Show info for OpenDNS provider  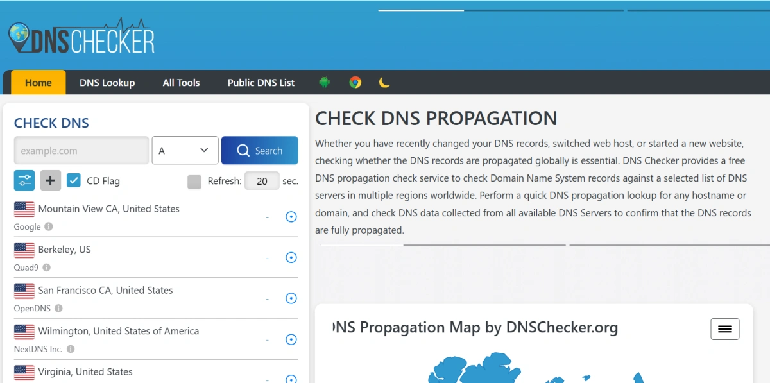[x=58, y=309]
